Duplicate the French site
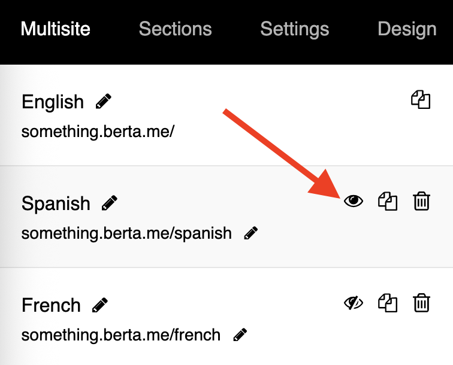The image size is (453, 365). click(388, 303)
